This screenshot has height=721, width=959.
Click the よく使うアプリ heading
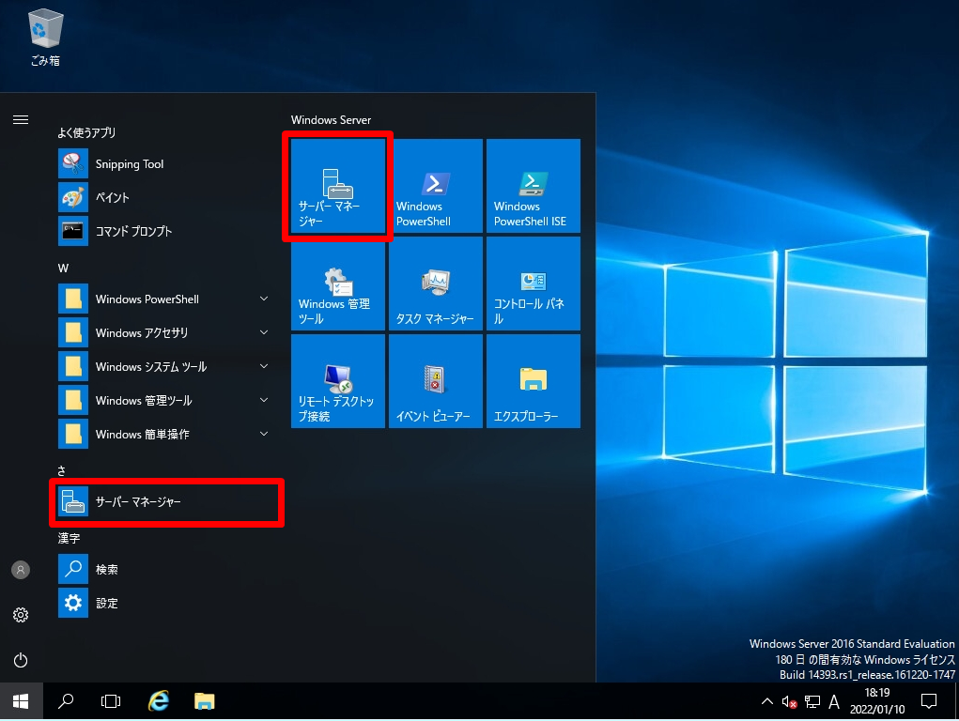(86, 132)
